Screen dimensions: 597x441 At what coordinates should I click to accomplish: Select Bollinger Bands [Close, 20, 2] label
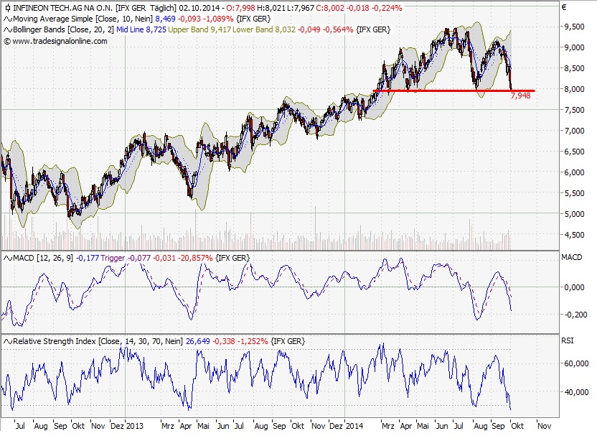(64, 29)
